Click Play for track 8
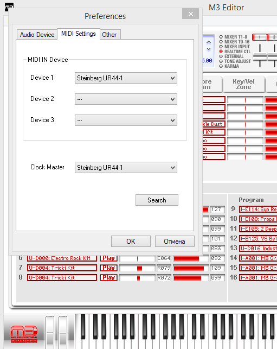 coord(108,278)
